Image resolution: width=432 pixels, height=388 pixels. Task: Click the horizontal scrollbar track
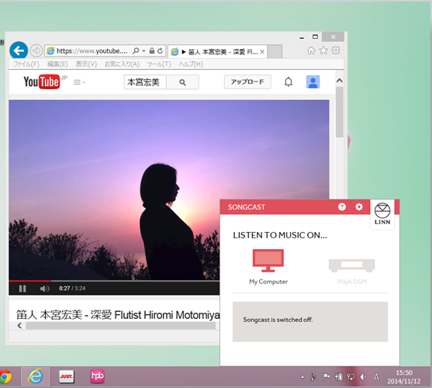[121, 326]
